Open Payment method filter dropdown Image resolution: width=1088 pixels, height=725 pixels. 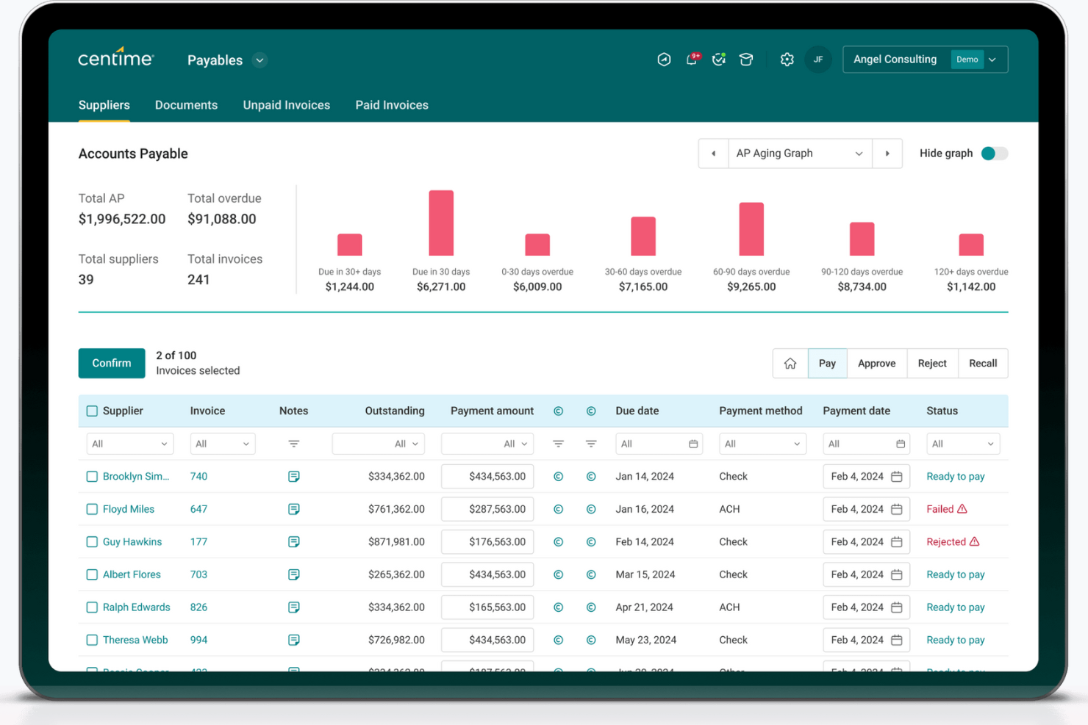click(x=762, y=444)
